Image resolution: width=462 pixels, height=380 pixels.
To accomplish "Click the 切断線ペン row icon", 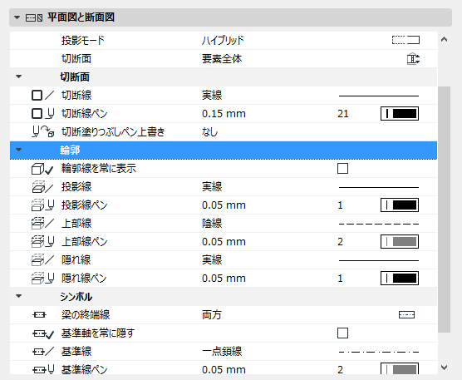I will point(42,113).
